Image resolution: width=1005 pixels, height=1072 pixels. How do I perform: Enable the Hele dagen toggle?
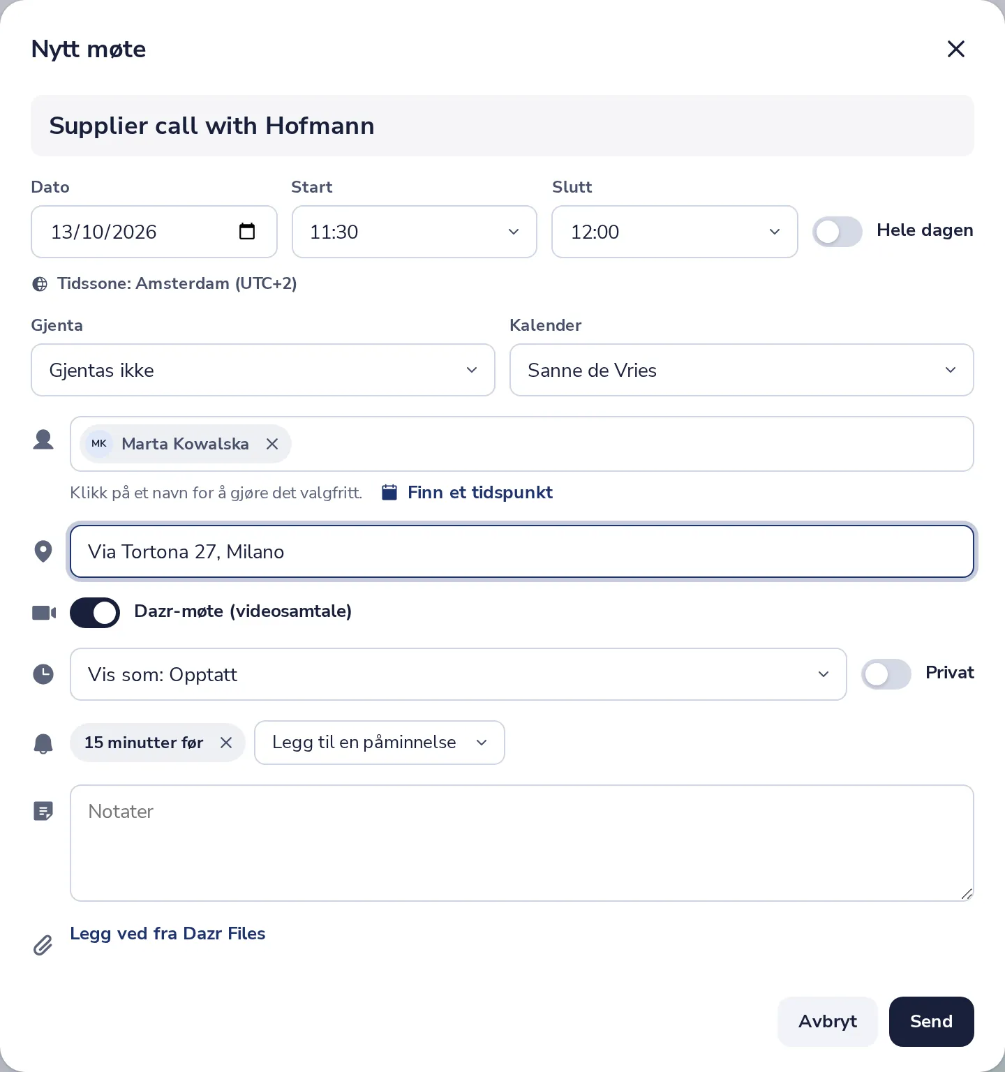point(837,232)
